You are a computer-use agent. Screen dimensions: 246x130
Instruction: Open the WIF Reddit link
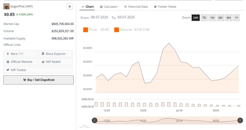pos(55,62)
